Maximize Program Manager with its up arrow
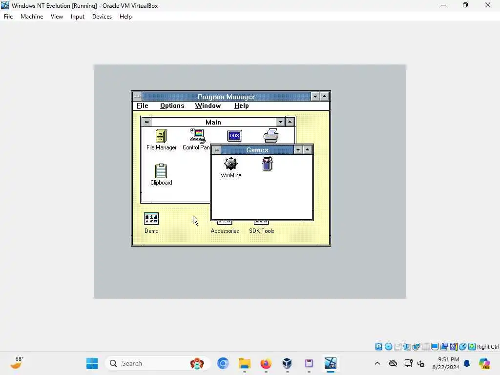500x375 pixels. (325, 96)
